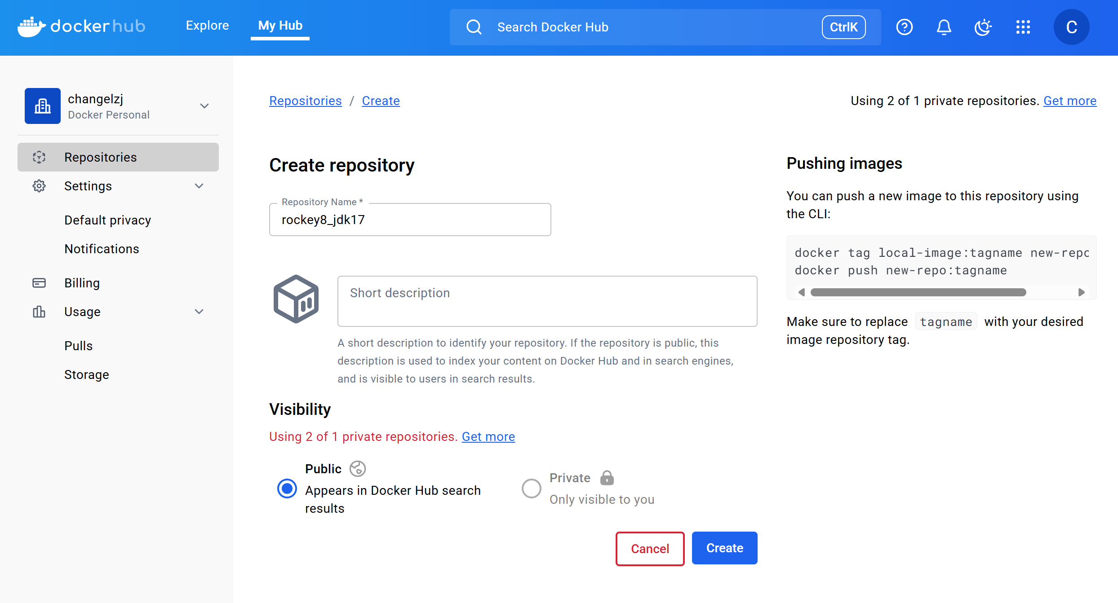1118x603 pixels.
Task: Open Pulls usage page
Action: pyautogui.click(x=79, y=346)
